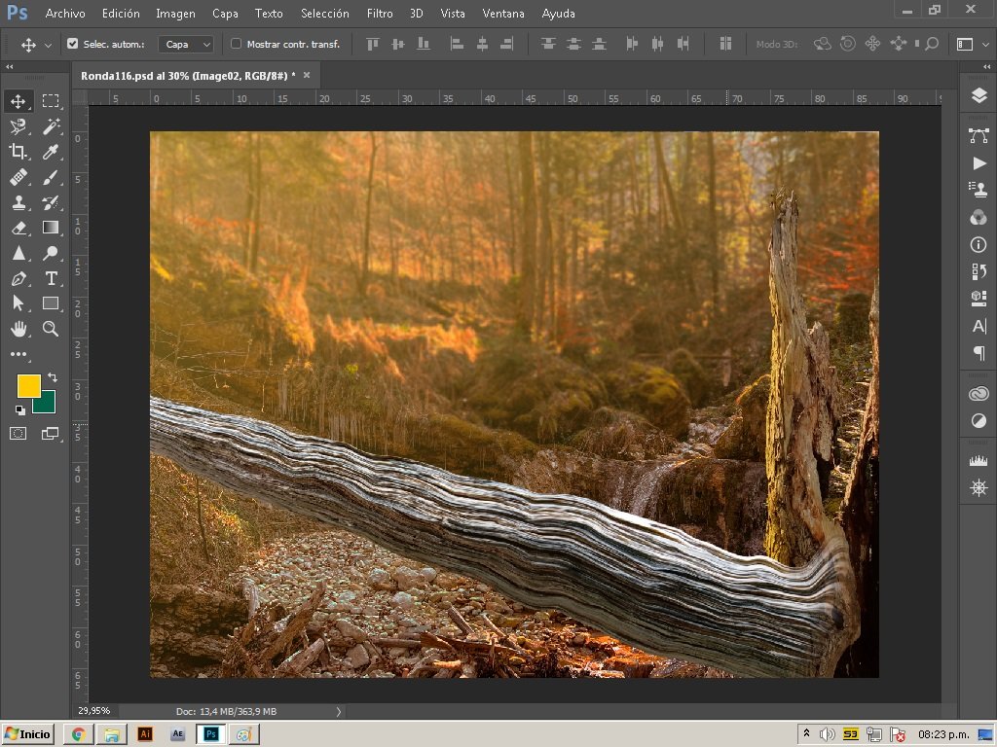The image size is (997, 747).
Task: Open the Histogram panel icon
Action: point(979,461)
